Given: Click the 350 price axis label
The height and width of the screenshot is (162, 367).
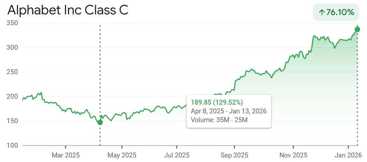Looking at the screenshot, I should pos(13,23).
